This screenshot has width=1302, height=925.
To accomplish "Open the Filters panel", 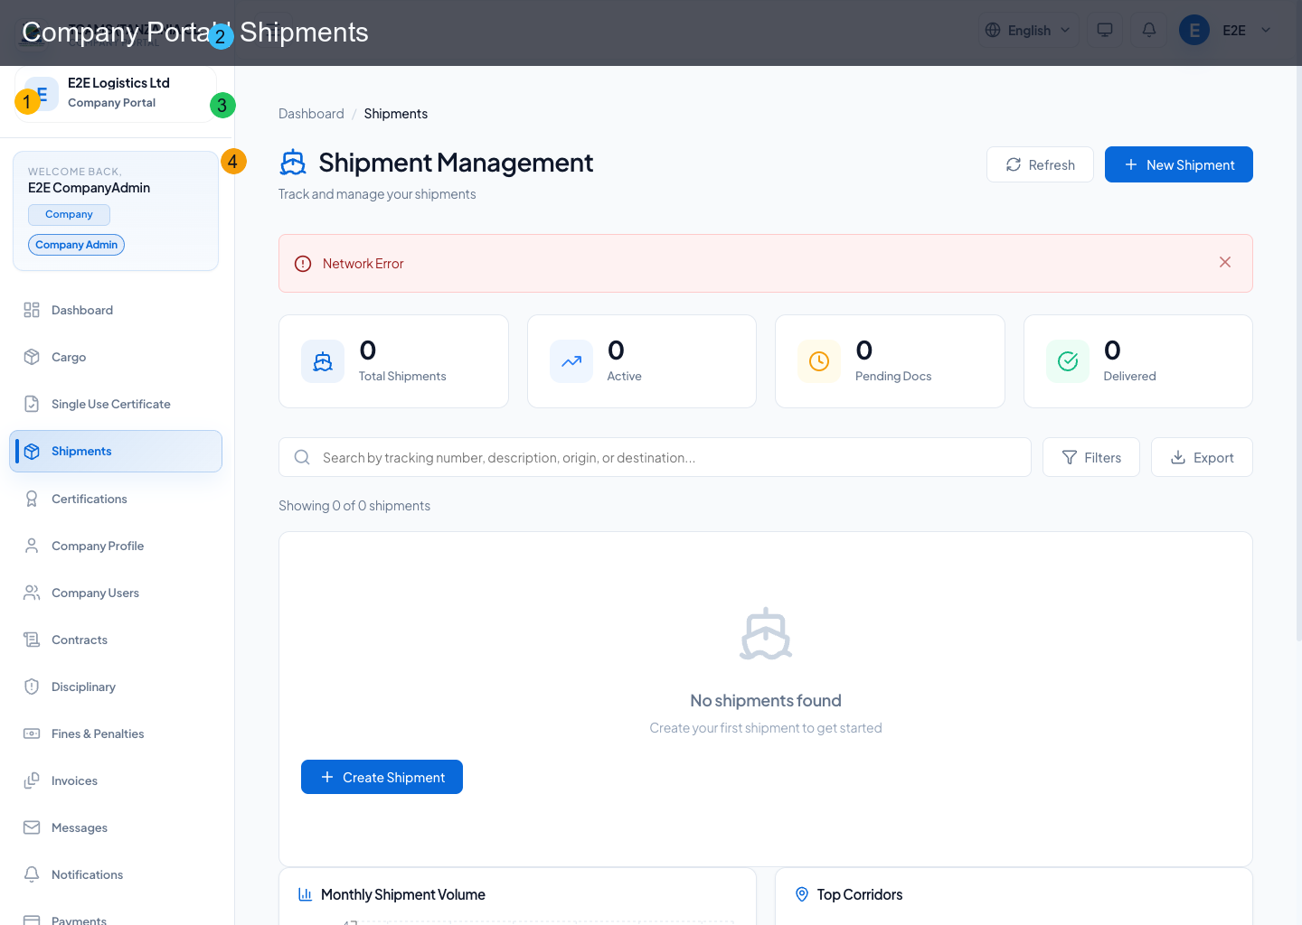I will [1091, 458].
